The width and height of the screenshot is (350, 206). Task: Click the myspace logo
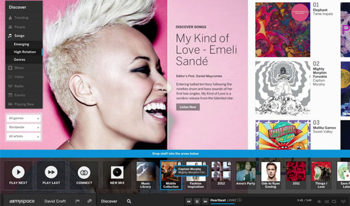click(22, 201)
